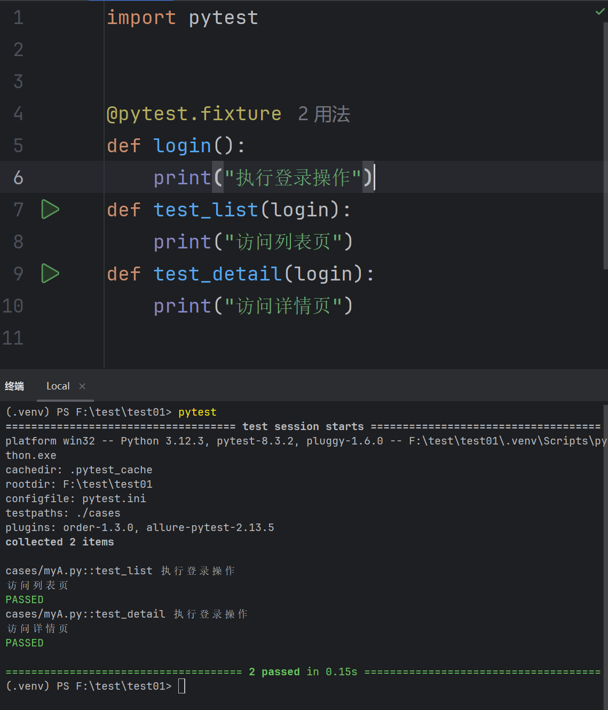This screenshot has height=710, width=608.
Task: Click the 'import pytest' line
Action: [x=183, y=18]
